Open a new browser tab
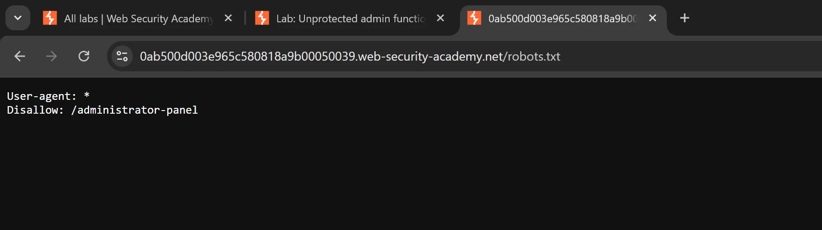This screenshot has width=822, height=230. point(685,18)
